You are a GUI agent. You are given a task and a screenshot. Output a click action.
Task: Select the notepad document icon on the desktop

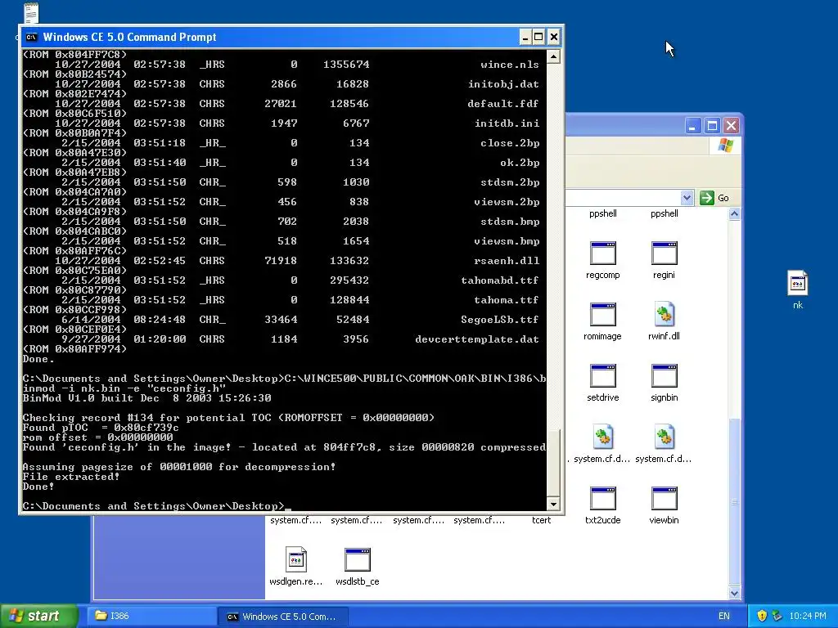(32, 13)
